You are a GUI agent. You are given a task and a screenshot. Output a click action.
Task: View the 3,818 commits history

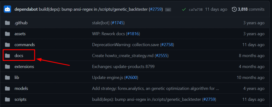coord(251,9)
